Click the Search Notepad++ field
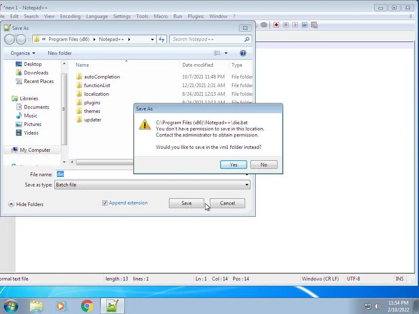The width and height of the screenshot is (419, 314). [x=207, y=39]
